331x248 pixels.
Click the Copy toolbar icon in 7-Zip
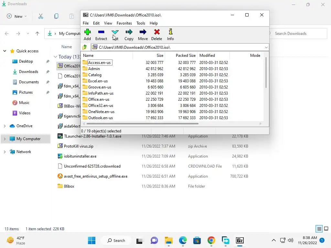129,35
